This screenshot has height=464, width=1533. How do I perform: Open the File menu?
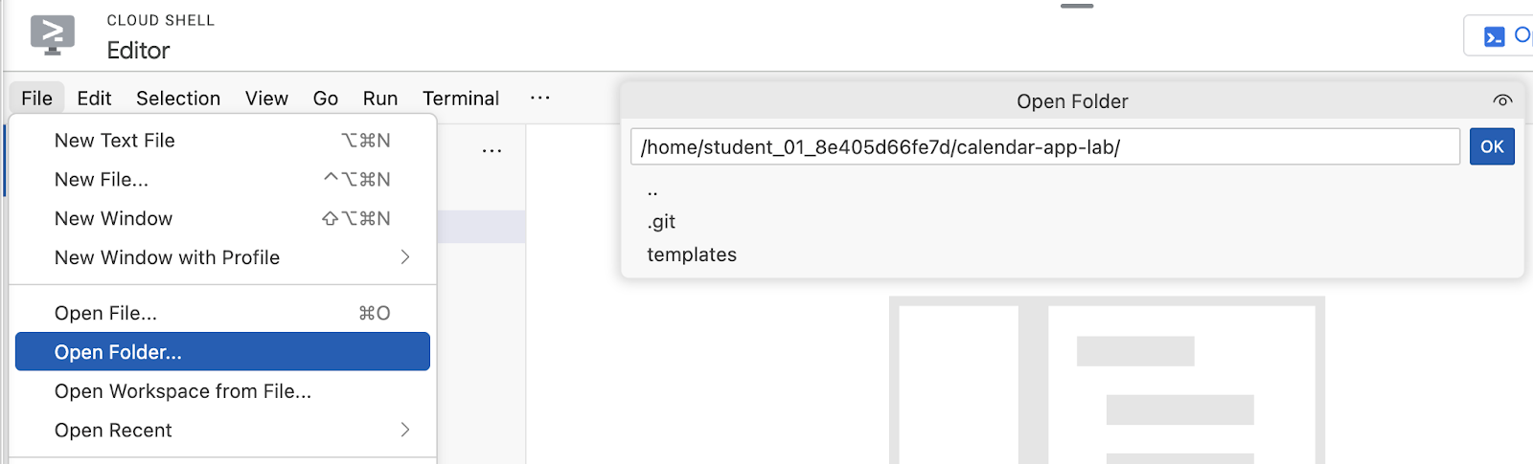click(36, 99)
